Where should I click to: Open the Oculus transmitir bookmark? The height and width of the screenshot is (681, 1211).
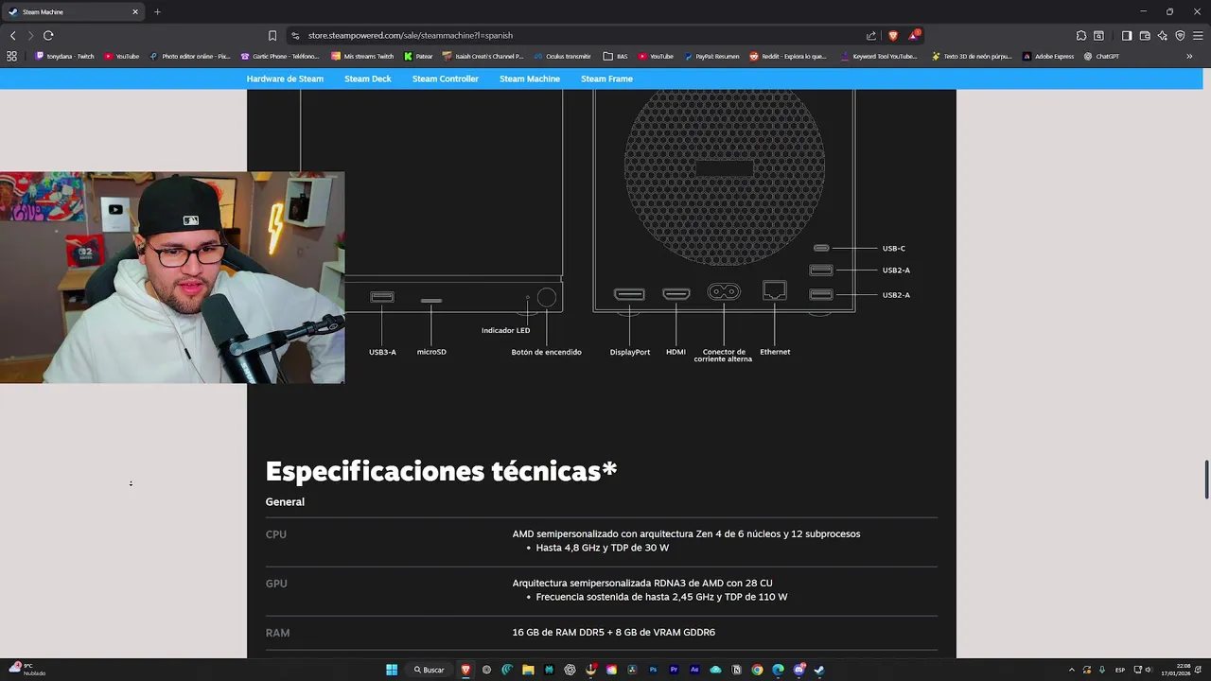click(x=562, y=56)
